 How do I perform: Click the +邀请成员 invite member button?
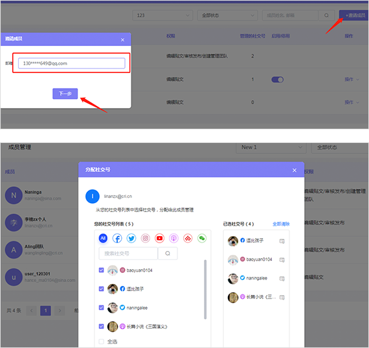pyautogui.click(x=354, y=16)
